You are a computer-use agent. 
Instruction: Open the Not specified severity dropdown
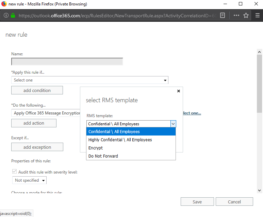(29, 180)
